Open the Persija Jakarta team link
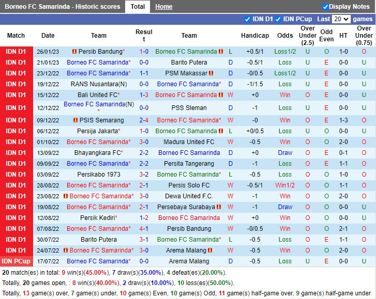The width and height of the screenshot is (376, 299). pos(98,131)
